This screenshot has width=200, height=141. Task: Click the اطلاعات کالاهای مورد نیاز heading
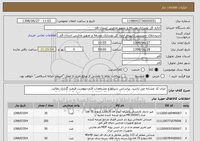[171, 99]
